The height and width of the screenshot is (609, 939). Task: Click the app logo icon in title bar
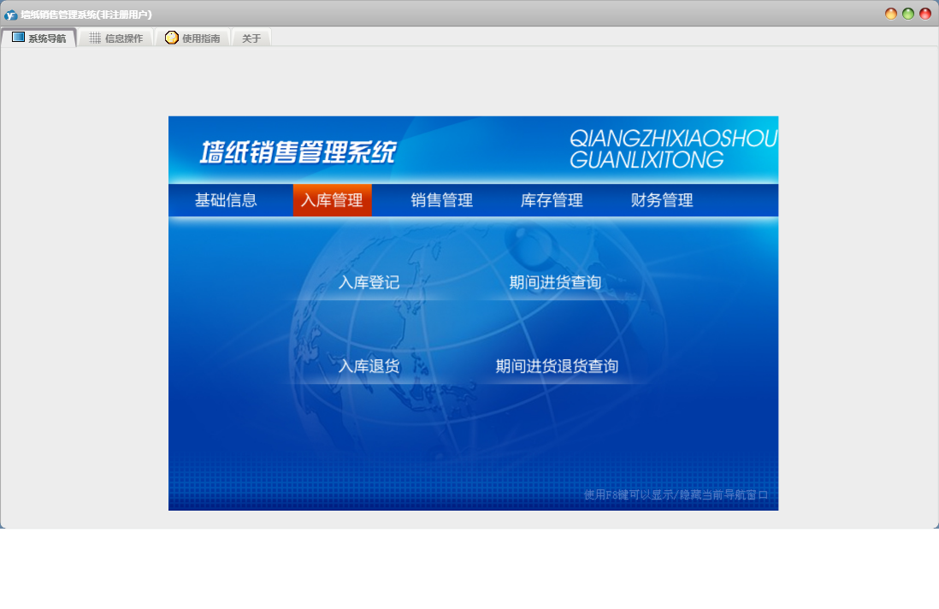[11, 15]
